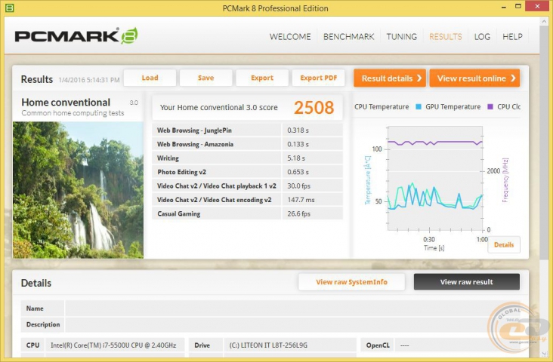Screen dimensions: 553x362
Task: Open chart Details button
Action: click(x=504, y=245)
